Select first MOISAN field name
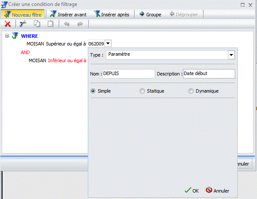Viewport: 257px width, 199px height. [35, 44]
